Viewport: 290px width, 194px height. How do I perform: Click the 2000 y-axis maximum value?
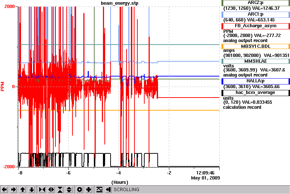click(9, 7)
